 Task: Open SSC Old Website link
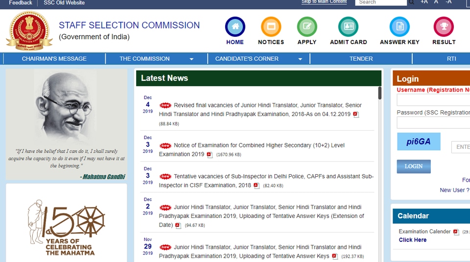click(x=64, y=3)
